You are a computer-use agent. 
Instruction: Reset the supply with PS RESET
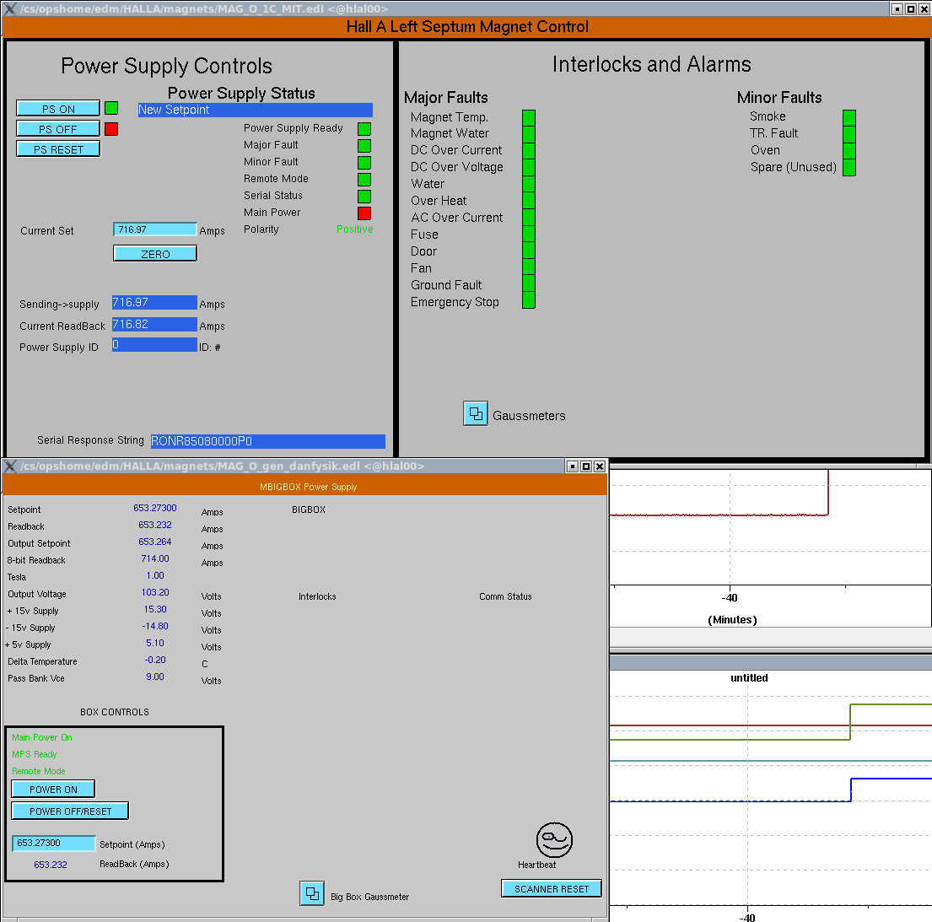coord(58,149)
